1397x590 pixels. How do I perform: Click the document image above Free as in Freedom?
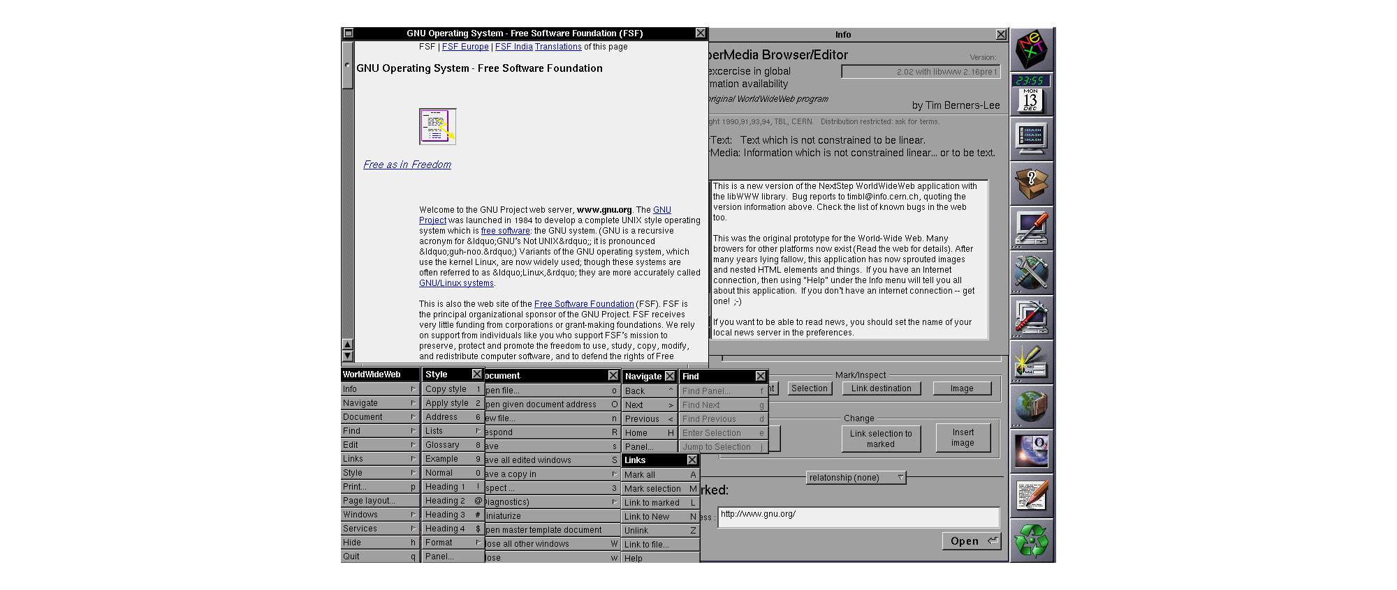438,126
